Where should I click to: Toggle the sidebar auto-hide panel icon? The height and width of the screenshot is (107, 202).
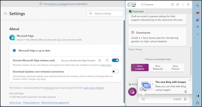(198, 96)
